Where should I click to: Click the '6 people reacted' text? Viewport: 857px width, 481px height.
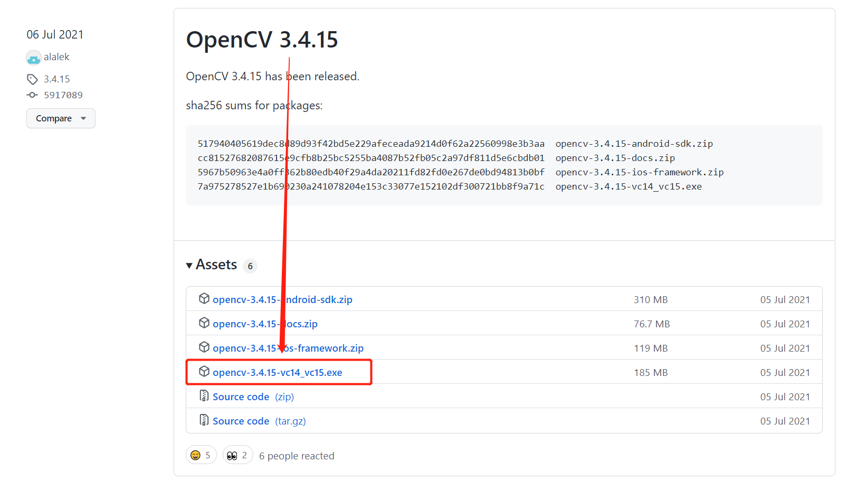[297, 456]
